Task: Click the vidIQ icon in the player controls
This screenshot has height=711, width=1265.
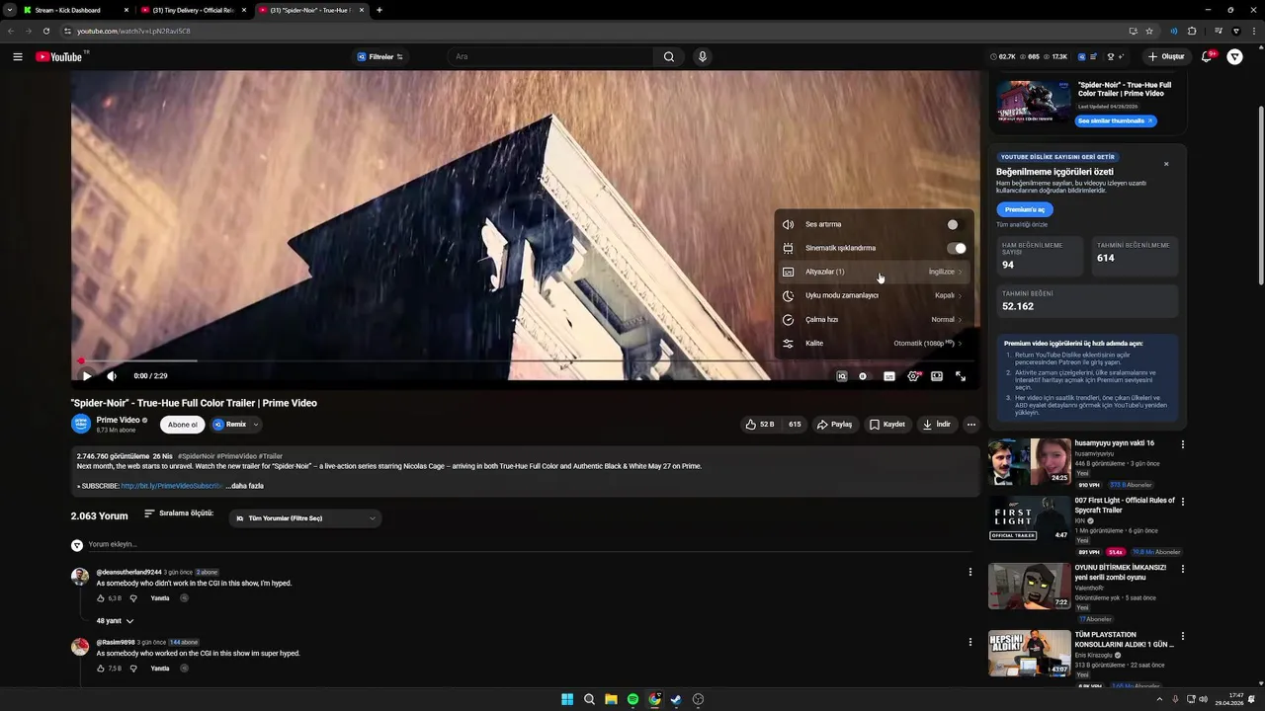Action: 842,376
